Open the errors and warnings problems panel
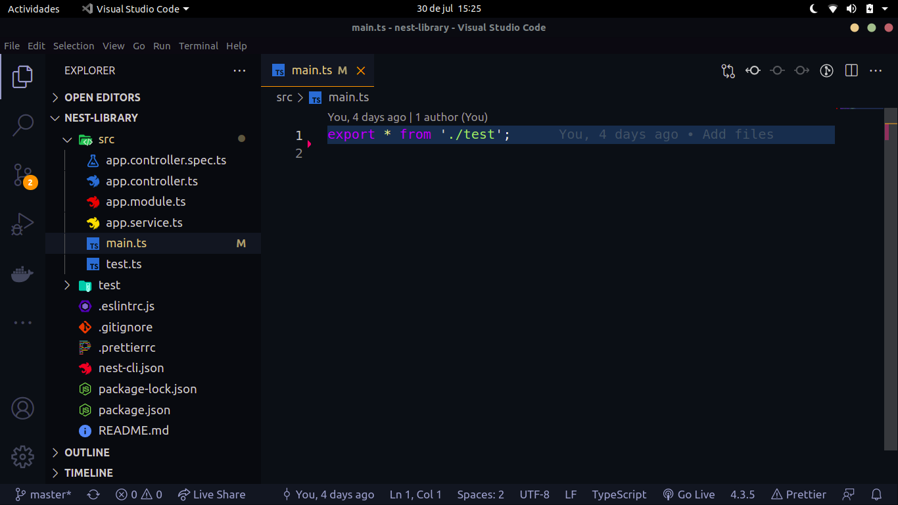 click(x=139, y=494)
